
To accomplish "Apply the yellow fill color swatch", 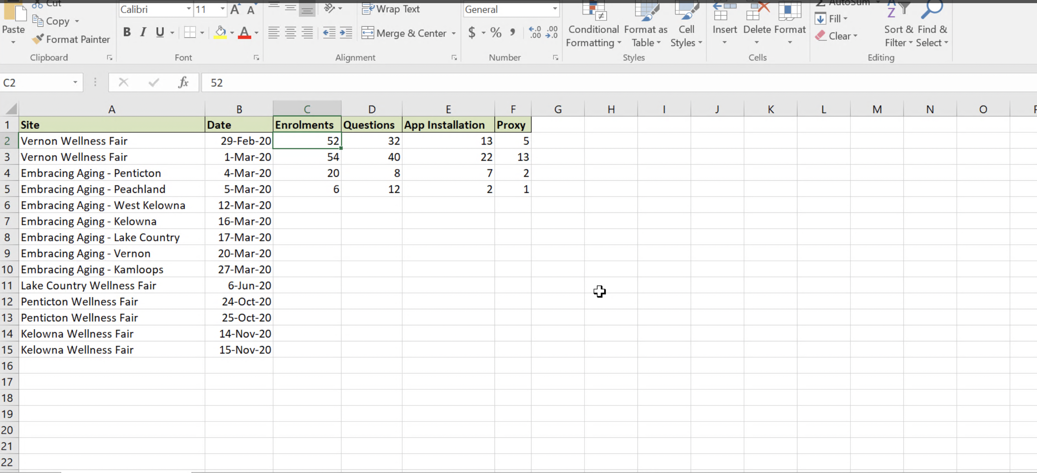I will coord(220,33).
